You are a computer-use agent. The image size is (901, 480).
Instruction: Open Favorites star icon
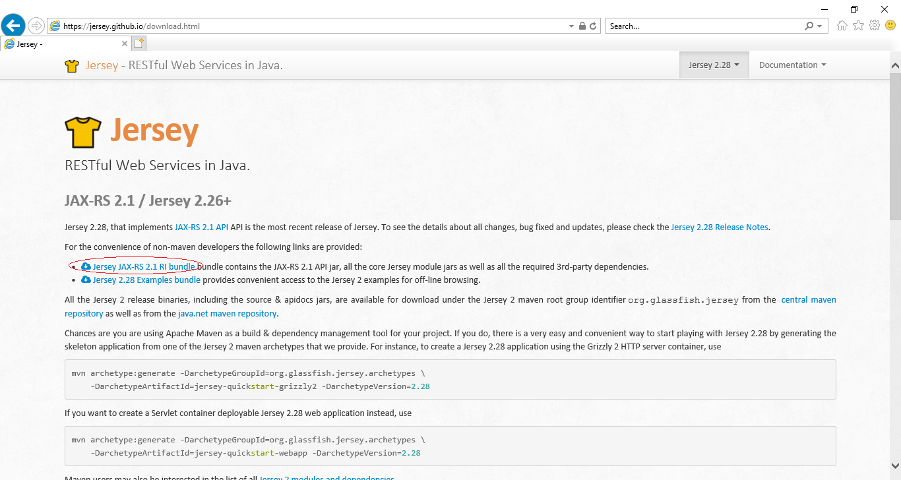pyautogui.click(x=858, y=26)
